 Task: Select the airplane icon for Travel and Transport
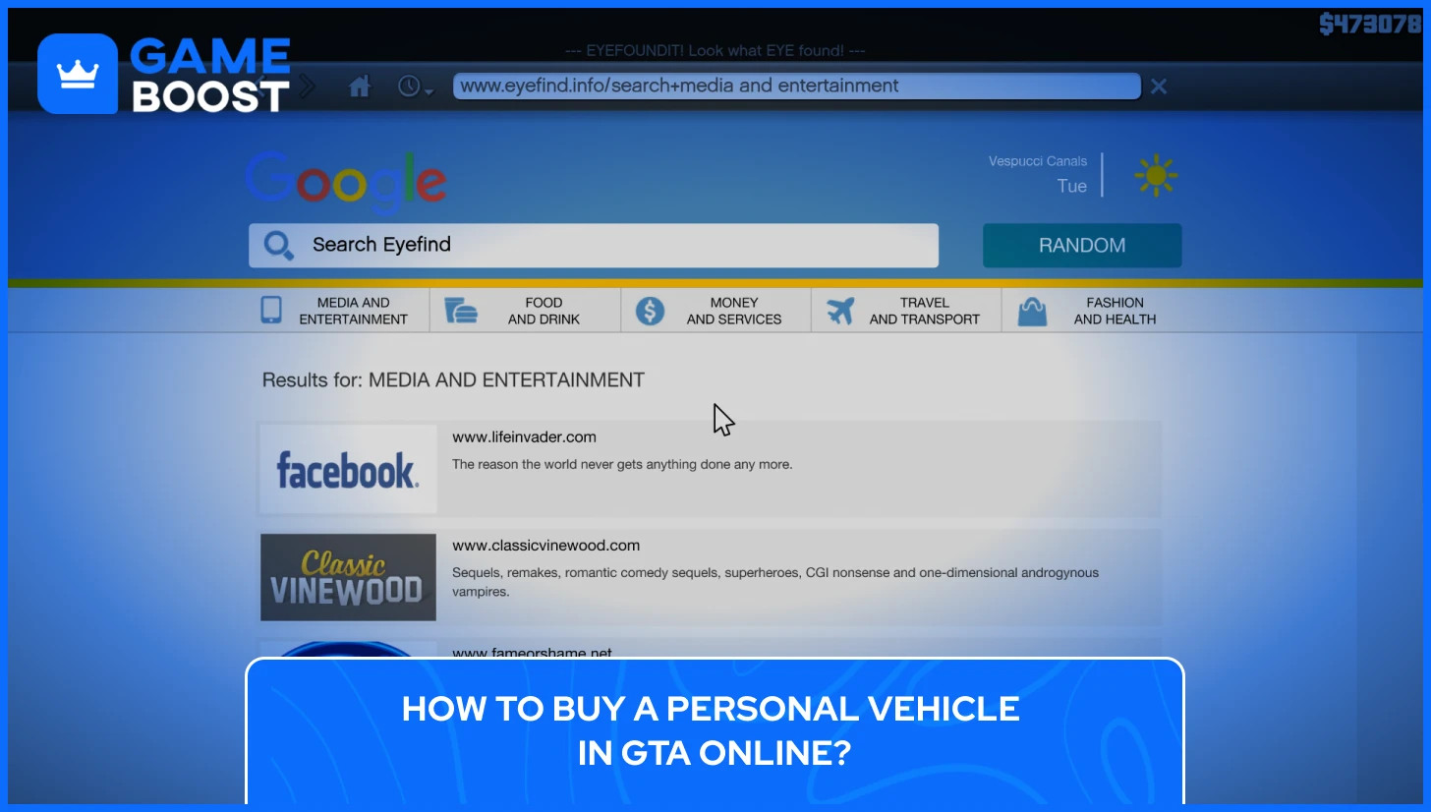click(x=840, y=310)
